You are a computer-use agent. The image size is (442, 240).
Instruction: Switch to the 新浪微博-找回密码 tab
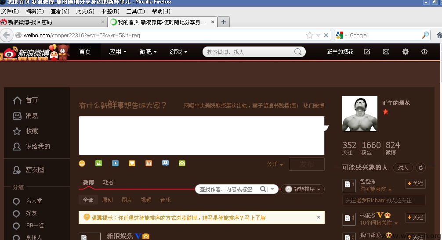[54, 22]
